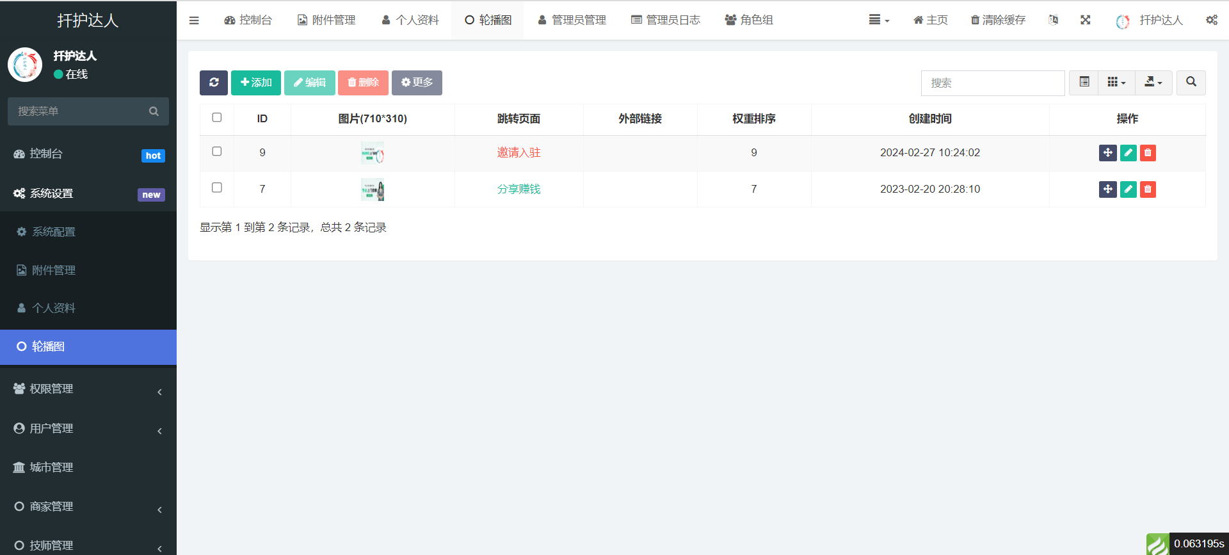
Task: Click the table 搜索 input field
Action: [x=992, y=83]
